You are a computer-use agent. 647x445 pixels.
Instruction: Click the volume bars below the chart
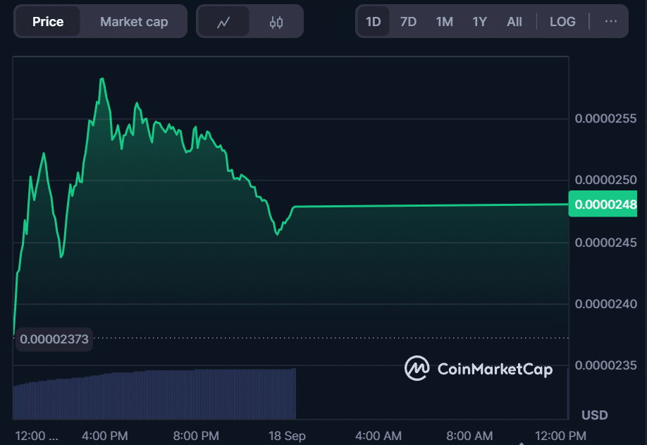[x=155, y=394]
